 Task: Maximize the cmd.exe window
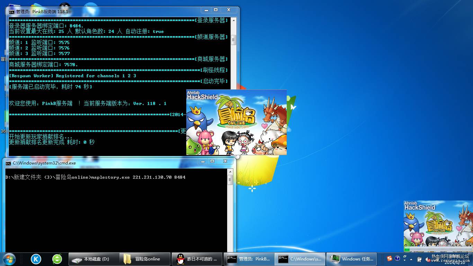click(x=212, y=161)
